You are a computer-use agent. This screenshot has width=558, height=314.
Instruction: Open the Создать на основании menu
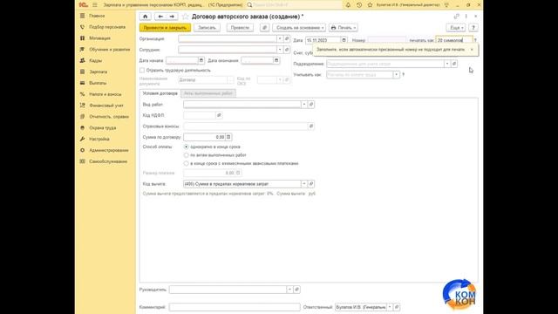pos(299,27)
